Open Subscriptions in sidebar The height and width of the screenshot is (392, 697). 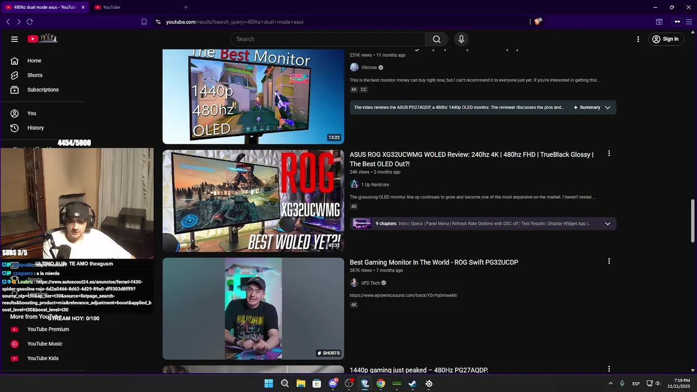click(x=42, y=89)
